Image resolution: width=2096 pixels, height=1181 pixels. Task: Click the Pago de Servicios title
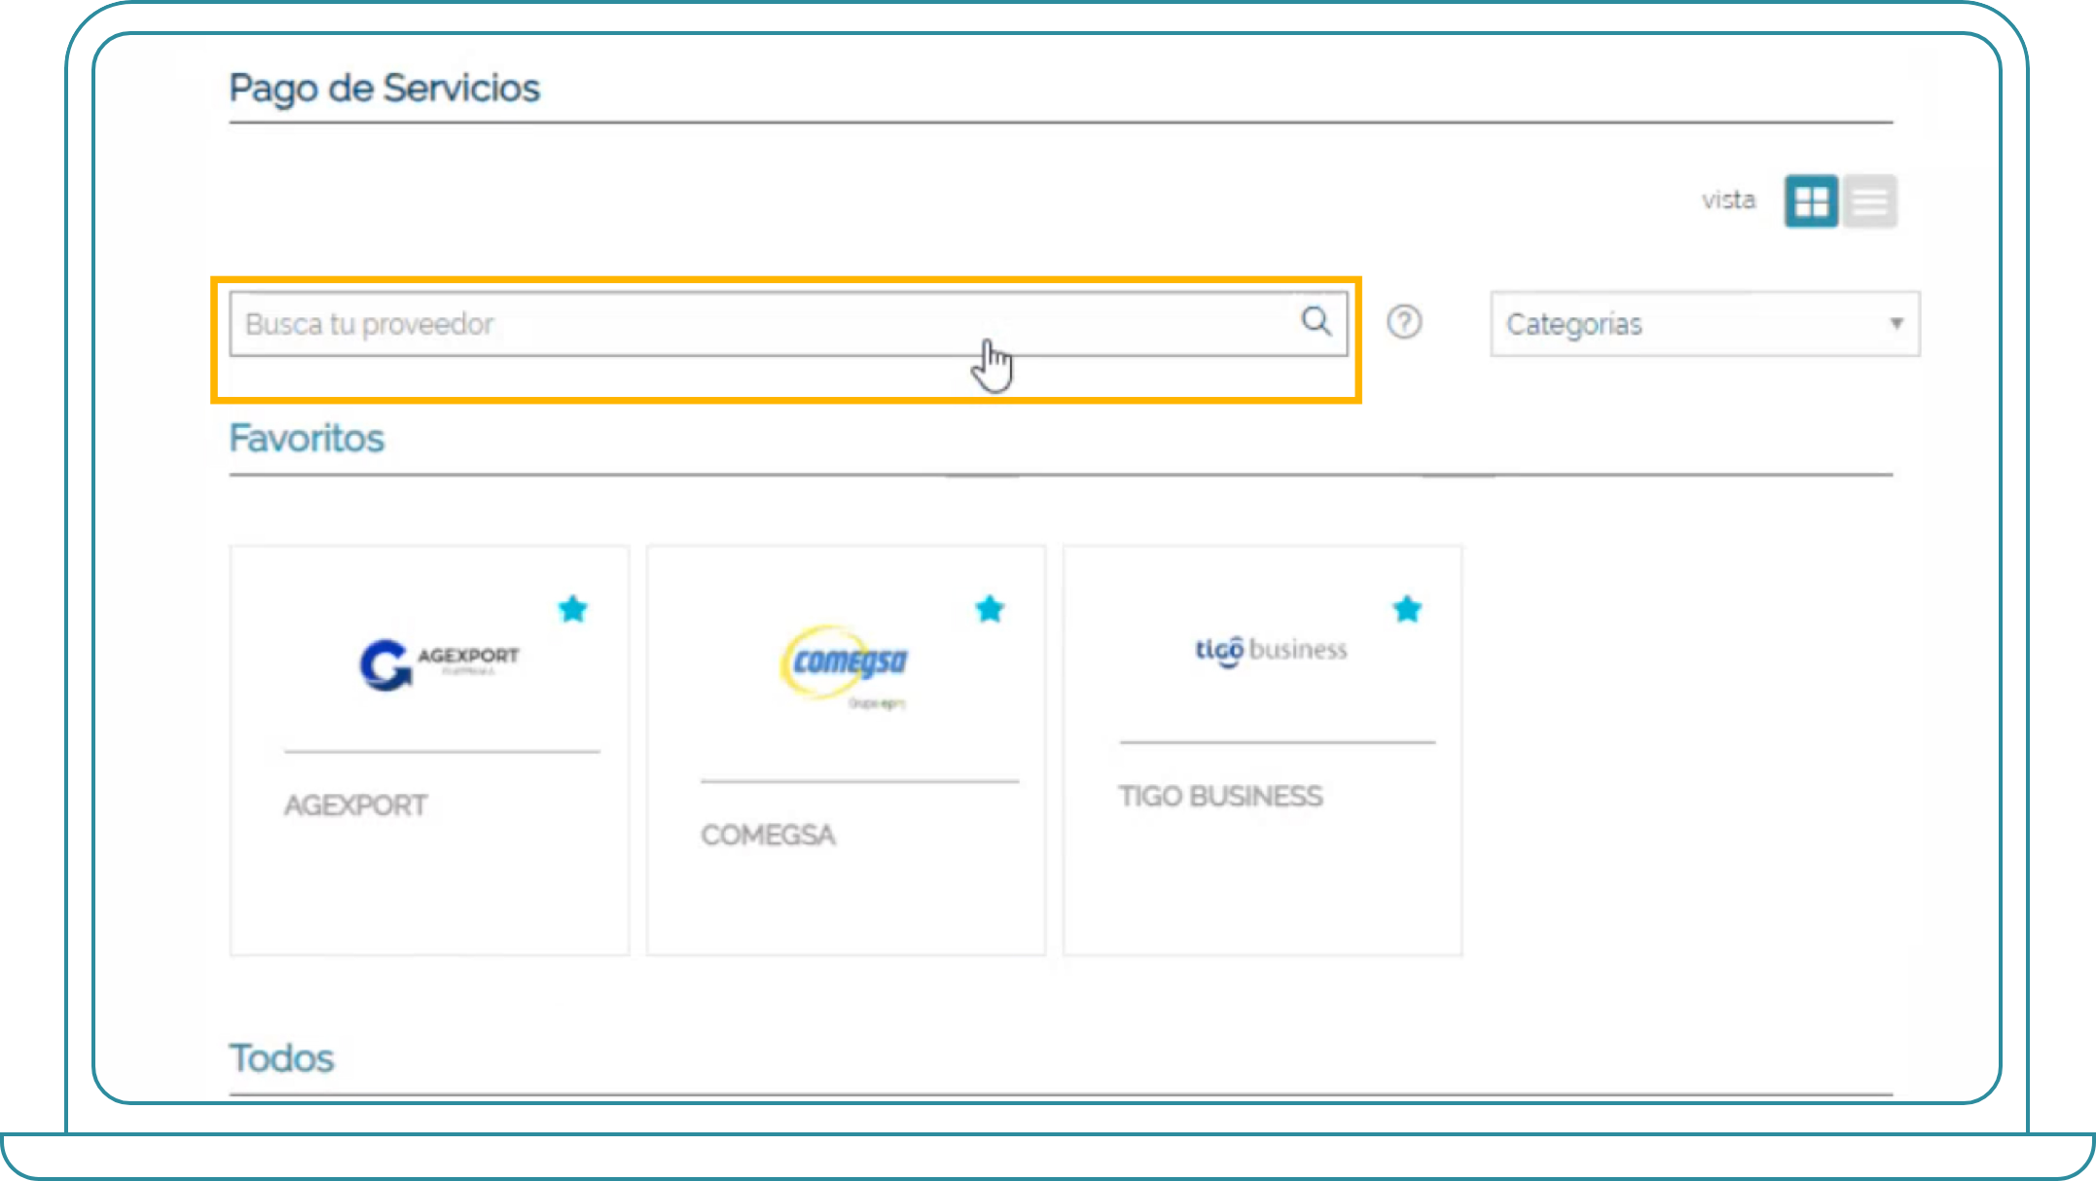383,89
